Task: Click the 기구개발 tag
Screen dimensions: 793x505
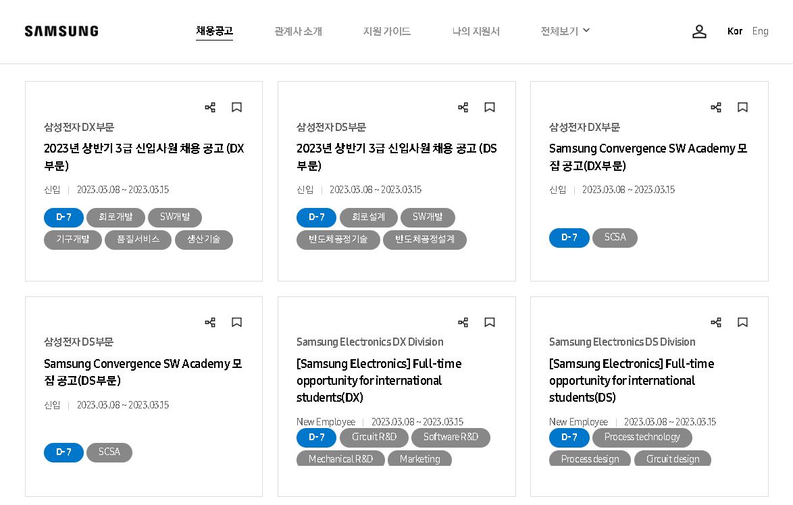Action: point(73,240)
